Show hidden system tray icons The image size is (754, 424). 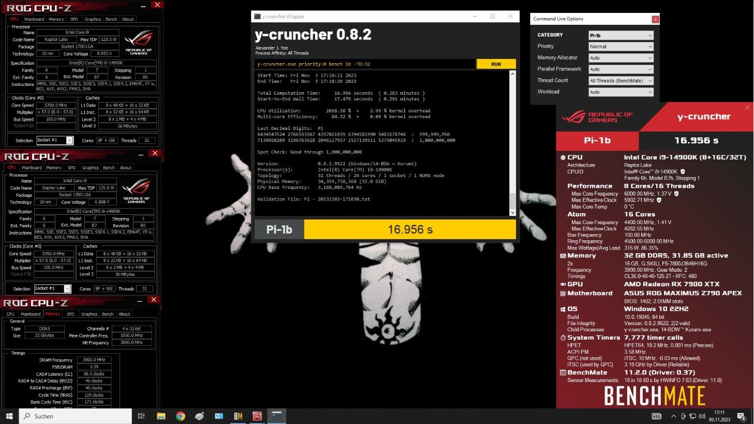[x=673, y=416]
